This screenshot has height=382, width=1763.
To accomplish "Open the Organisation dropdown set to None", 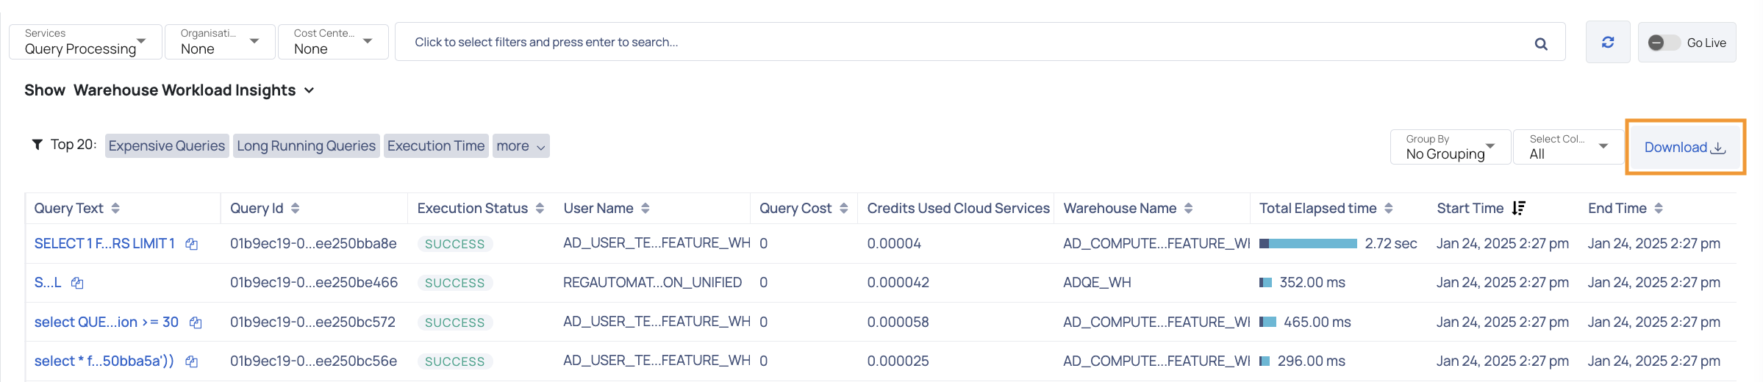I will (220, 42).
